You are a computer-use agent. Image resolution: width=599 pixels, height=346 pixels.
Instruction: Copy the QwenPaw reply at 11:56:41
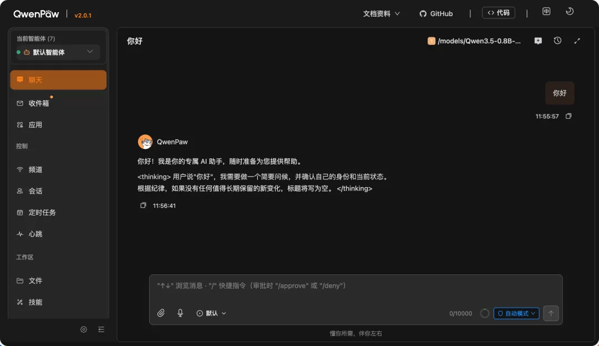143,205
